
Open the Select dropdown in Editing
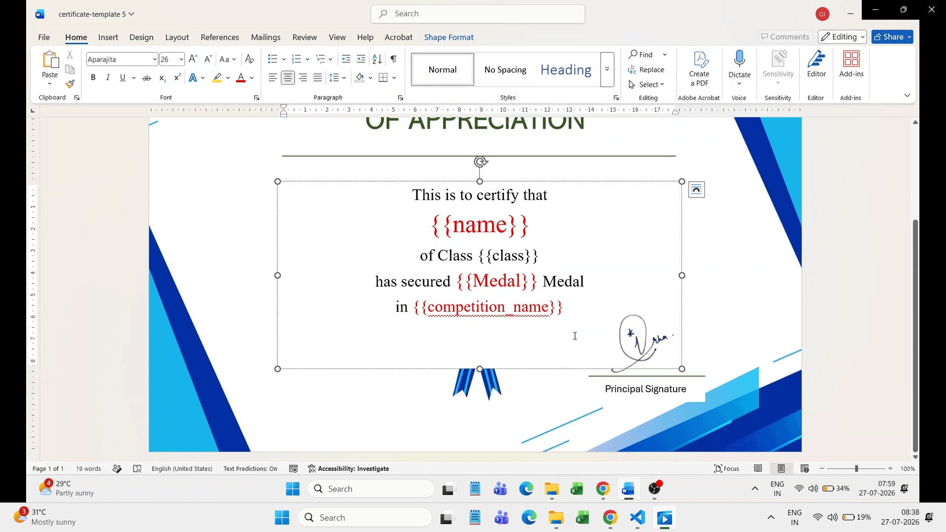tap(646, 85)
